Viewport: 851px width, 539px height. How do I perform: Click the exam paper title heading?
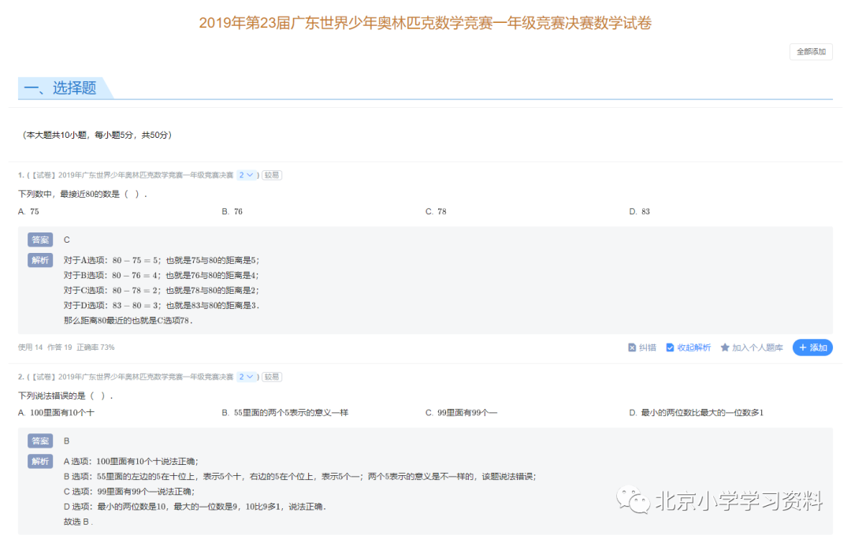tap(425, 24)
